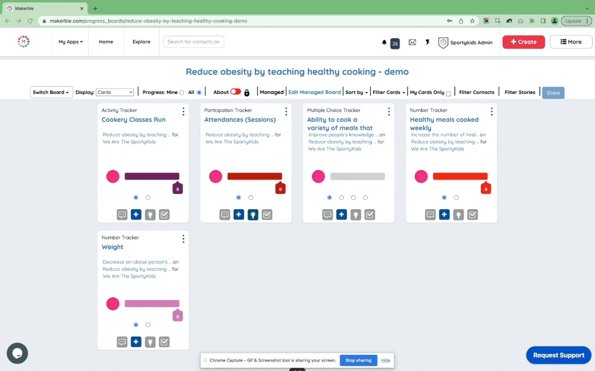
Task: Click the Share button
Action: pos(553,93)
